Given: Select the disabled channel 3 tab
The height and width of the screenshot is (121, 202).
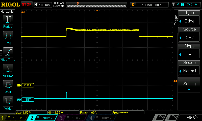Looking at the screenshot, I should tap(72, 118).
